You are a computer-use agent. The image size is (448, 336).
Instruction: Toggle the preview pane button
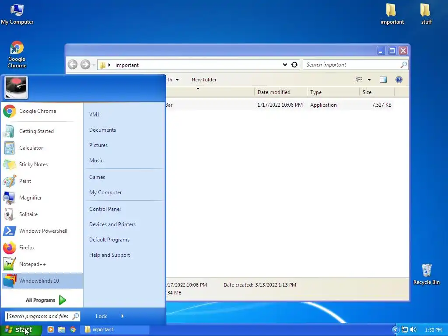click(383, 80)
